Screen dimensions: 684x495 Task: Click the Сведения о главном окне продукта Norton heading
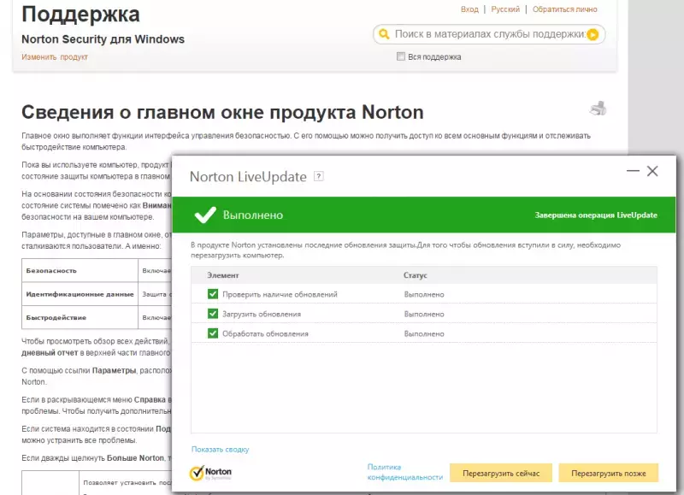tap(222, 112)
